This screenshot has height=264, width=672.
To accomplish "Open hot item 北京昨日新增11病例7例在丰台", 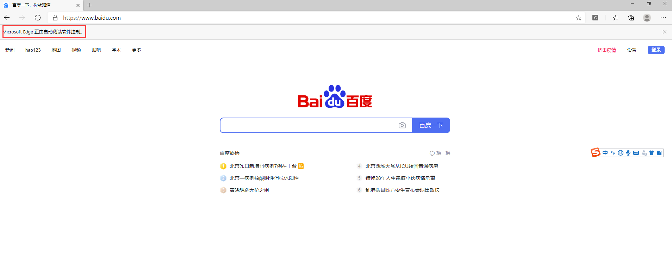I will tap(263, 166).
